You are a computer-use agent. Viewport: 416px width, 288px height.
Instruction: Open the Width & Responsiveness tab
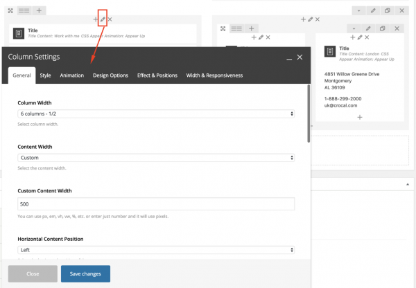(214, 75)
